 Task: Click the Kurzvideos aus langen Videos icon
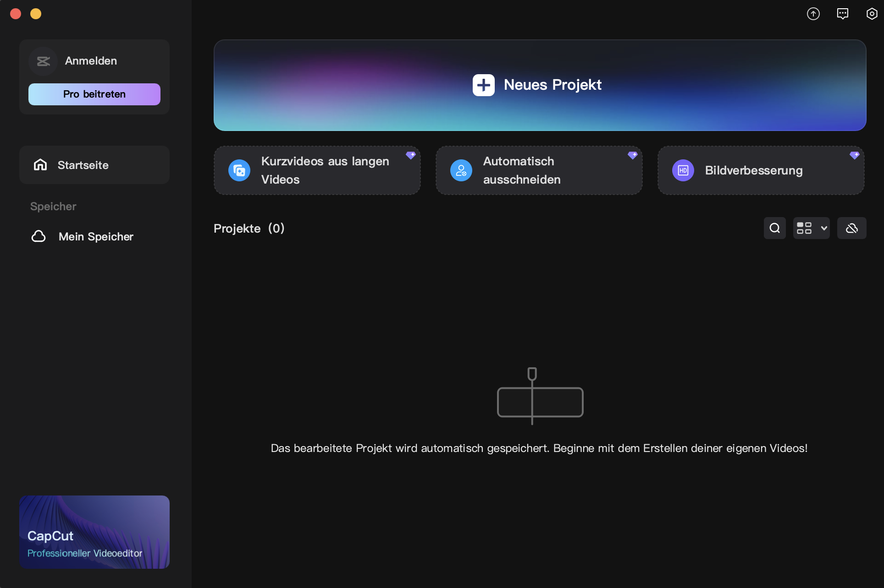pos(239,170)
